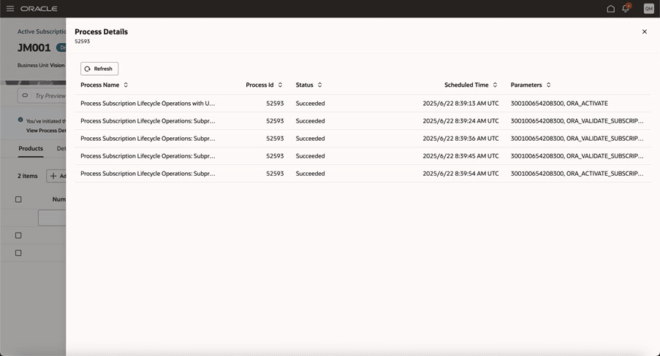Tick the second product row checkbox

pyautogui.click(x=18, y=253)
